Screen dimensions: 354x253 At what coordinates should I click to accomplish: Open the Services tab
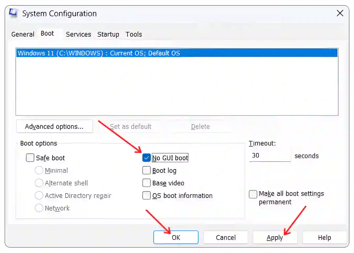click(x=78, y=34)
